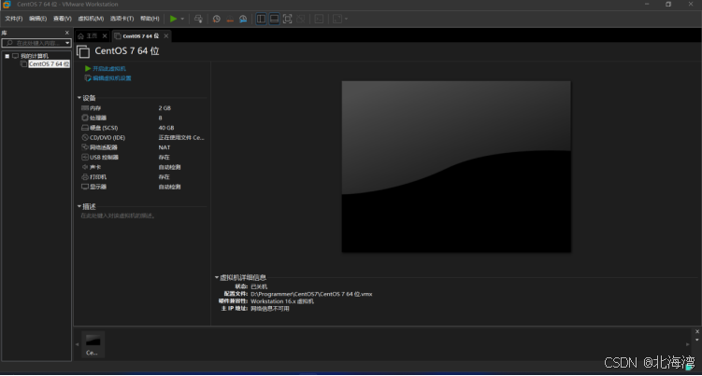
Task: Open the 选项卡(T) menu
Action: click(x=122, y=19)
